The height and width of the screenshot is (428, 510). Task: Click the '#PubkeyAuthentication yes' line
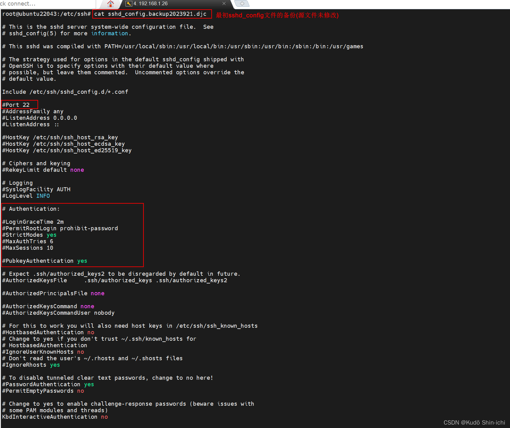(x=45, y=261)
